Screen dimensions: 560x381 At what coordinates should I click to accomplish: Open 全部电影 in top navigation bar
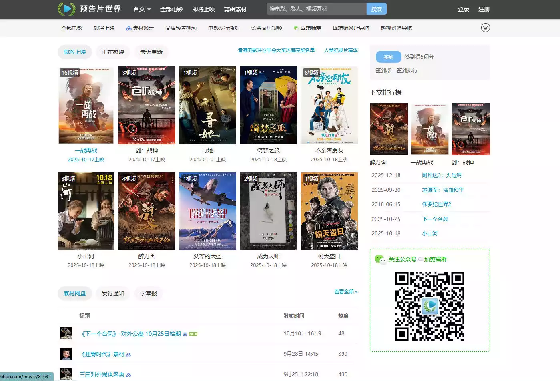pyautogui.click(x=171, y=9)
